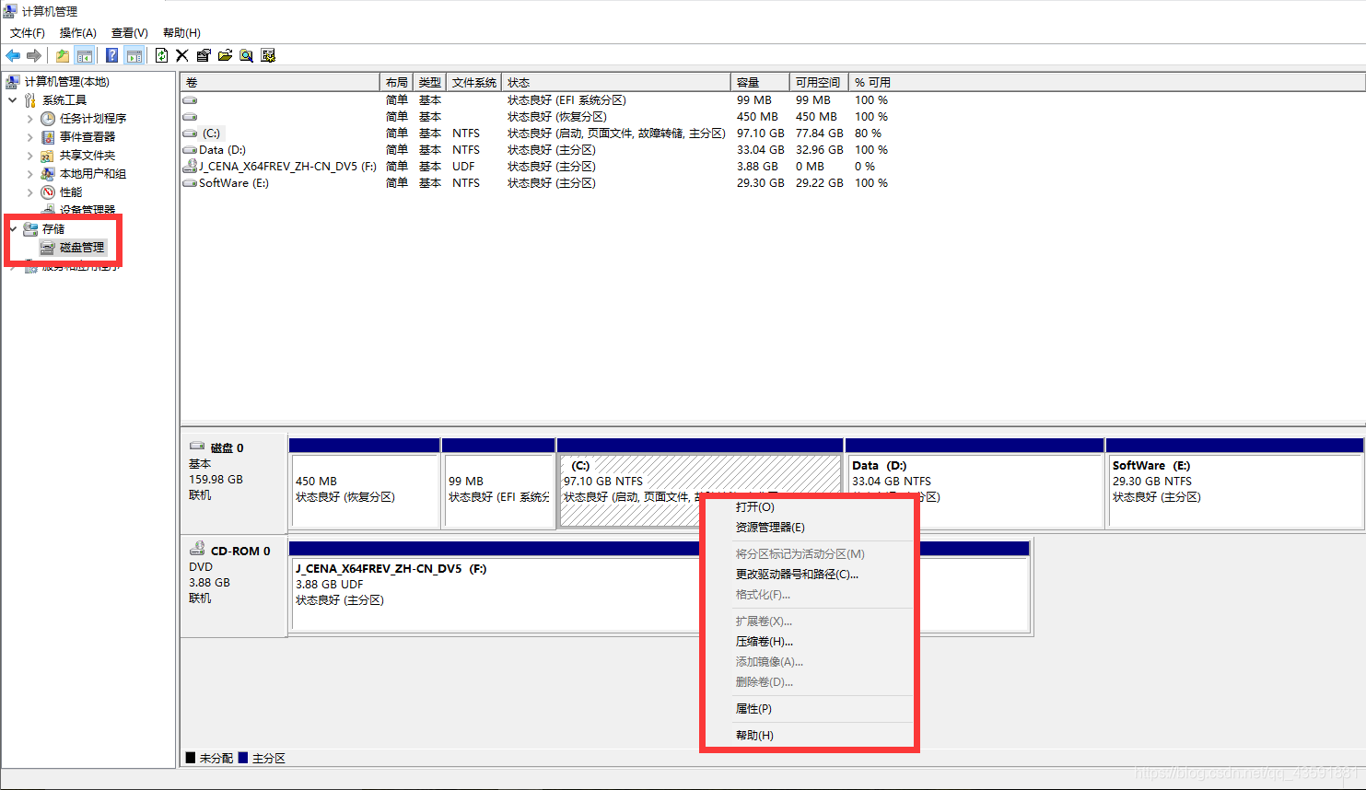Sort by the 布局 column header
Screen dimensions: 1366x790
tap(396, 83)
